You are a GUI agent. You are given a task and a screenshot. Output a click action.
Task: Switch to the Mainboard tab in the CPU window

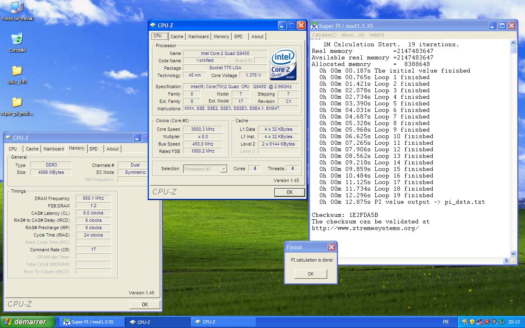coord(198,36)
